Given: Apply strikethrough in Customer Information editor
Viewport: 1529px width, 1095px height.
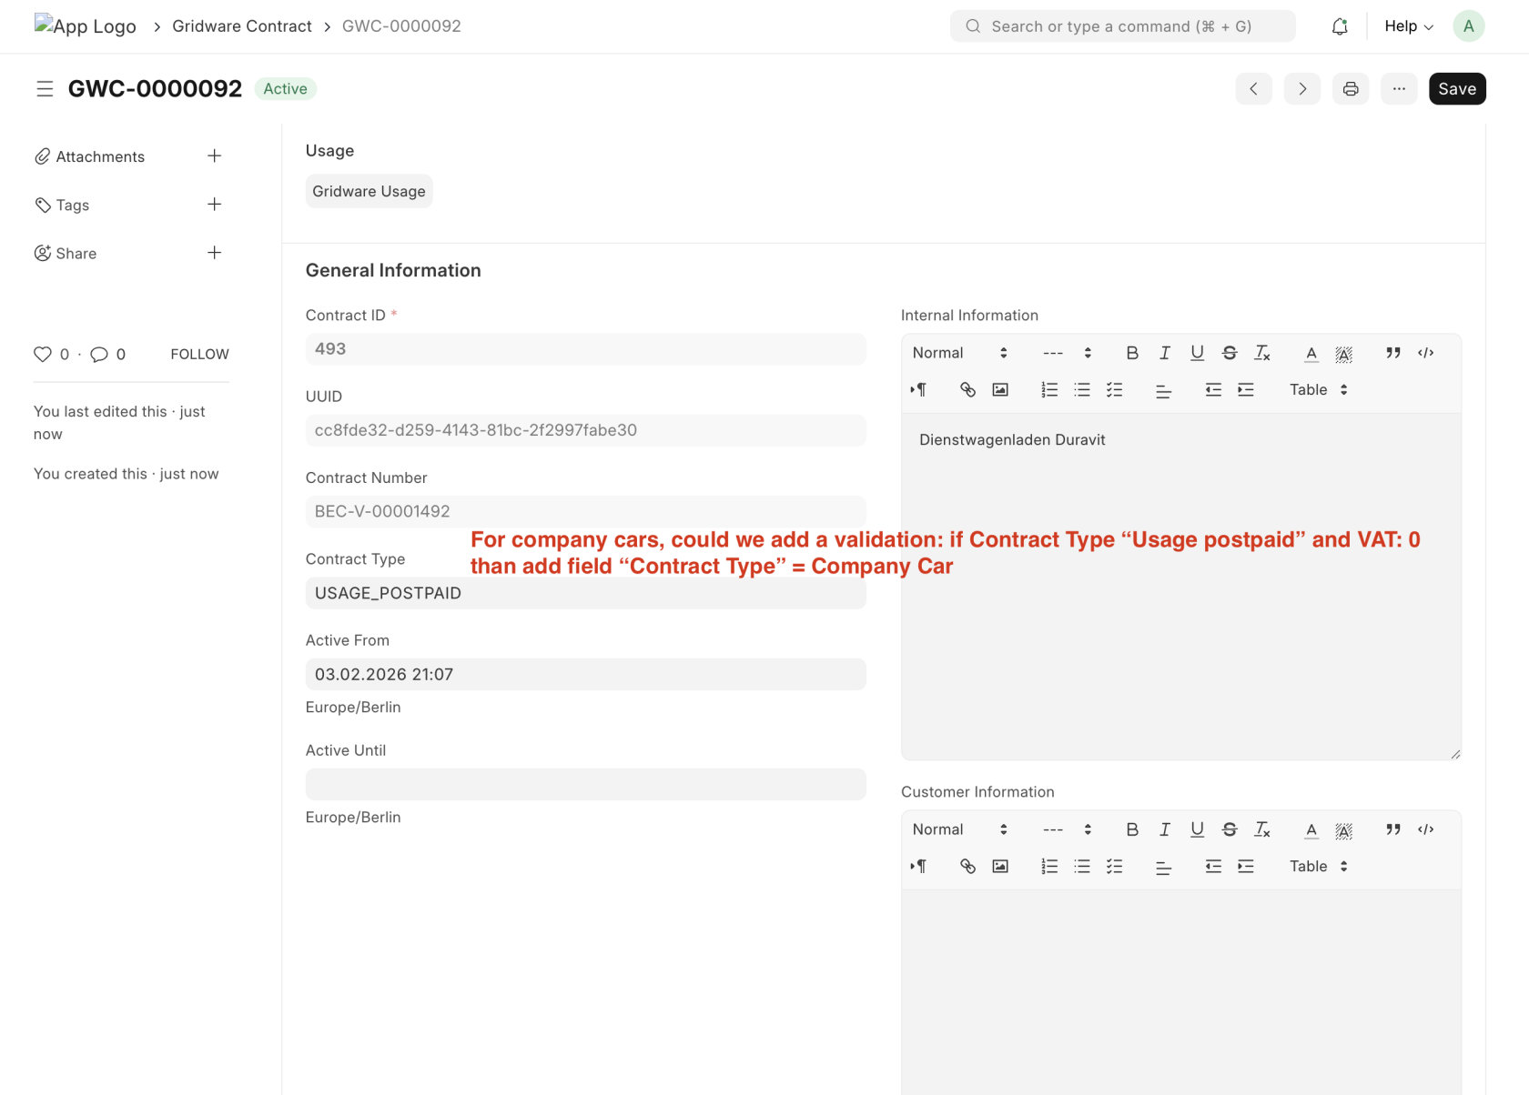Looking at the screenshot, I should pos(1230,829).
